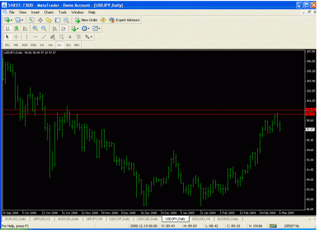Open the Navigator folder-star icon
Viewport: 319px width, 230px height.
click(x=49, y=20)
